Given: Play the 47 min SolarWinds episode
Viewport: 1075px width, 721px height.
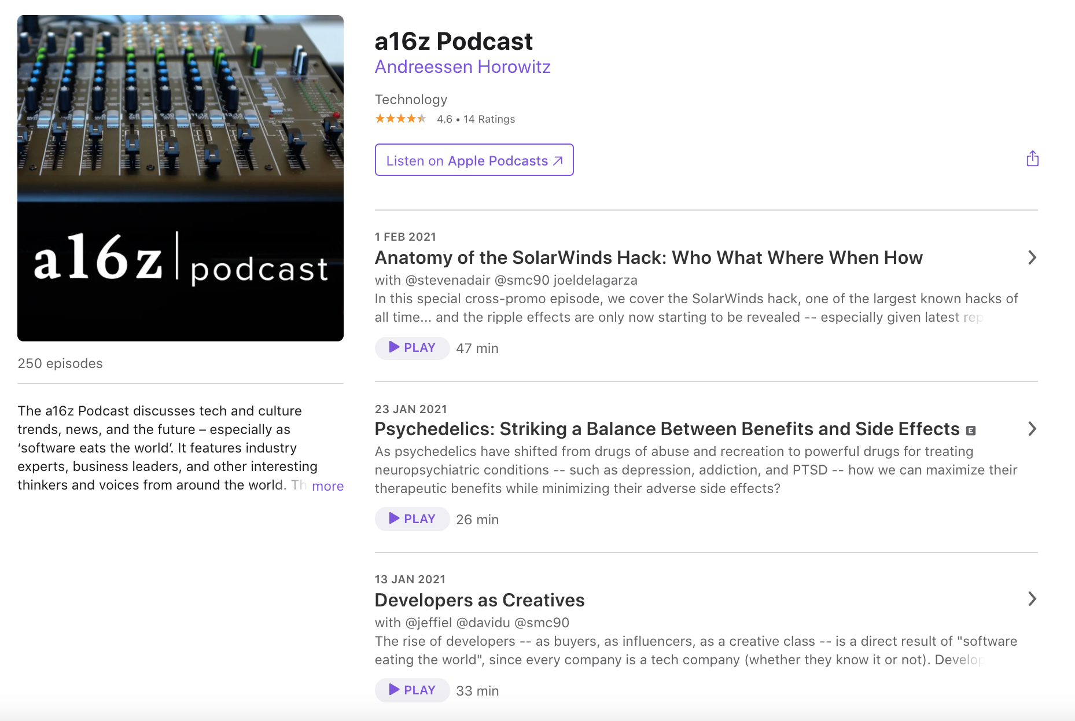Looking at the screenshot, I should [412, 348].
